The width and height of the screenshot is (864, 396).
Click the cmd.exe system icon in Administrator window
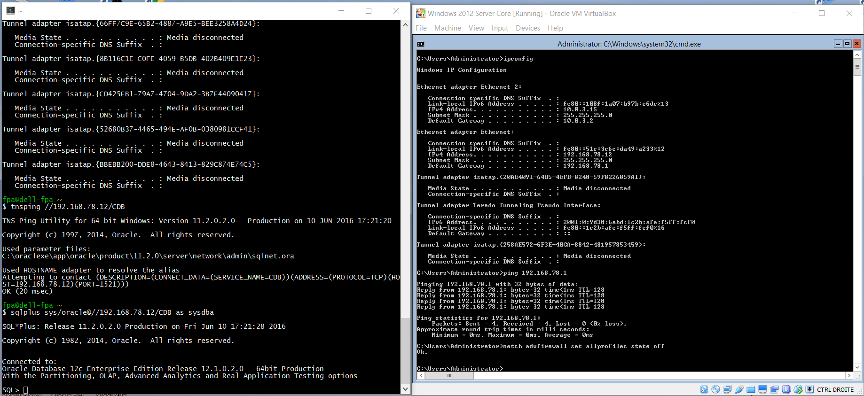coord(421,44)
